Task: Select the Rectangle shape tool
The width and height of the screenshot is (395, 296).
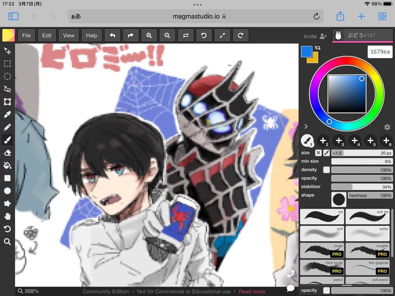Action: tap(8, 178)
